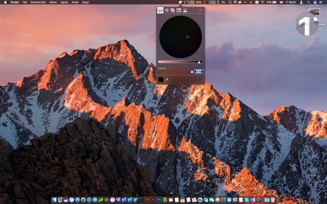Click the palette icon in menu bar
This screenshot has width=327, height=204.
(x=180, y=2)
